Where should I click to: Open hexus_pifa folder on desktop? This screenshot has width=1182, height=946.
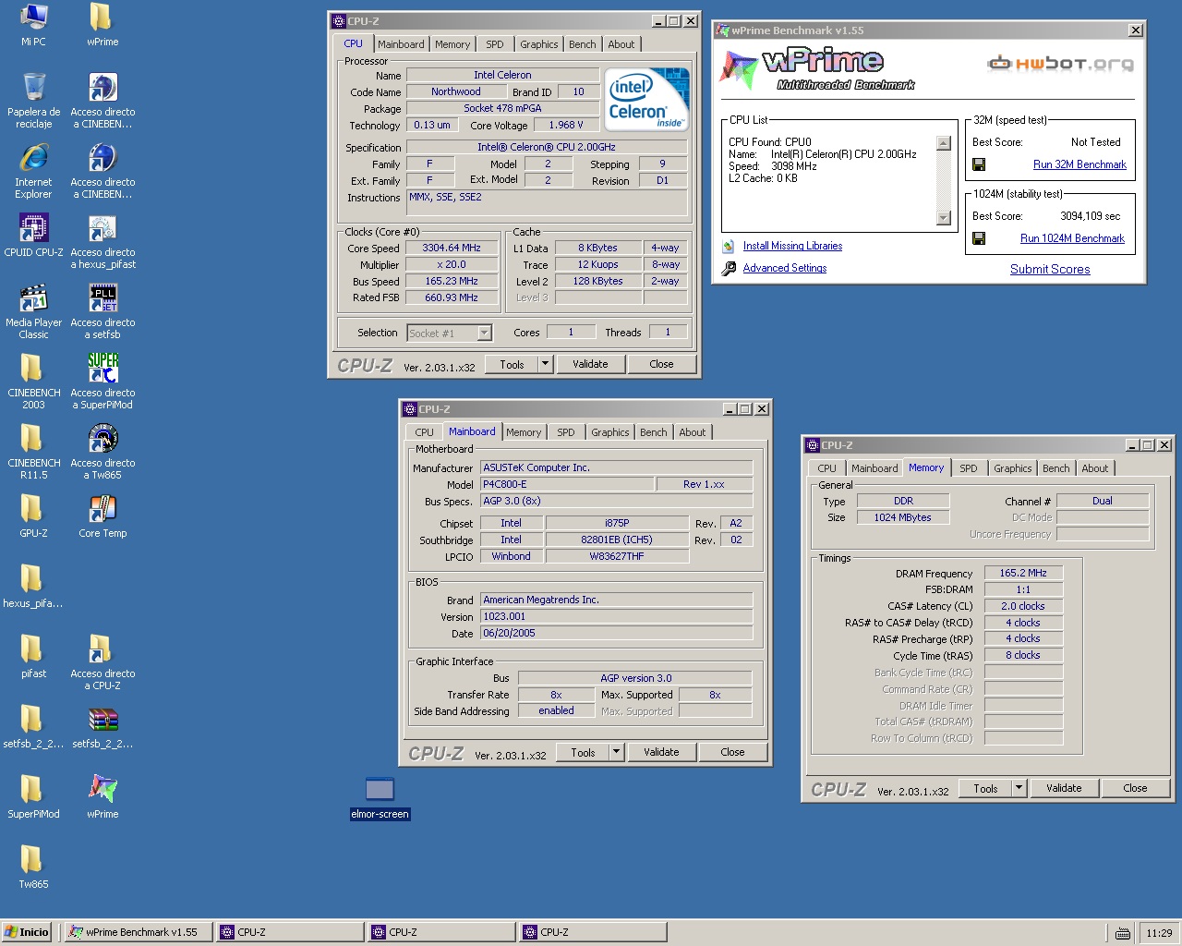click(x=33, y=586)
